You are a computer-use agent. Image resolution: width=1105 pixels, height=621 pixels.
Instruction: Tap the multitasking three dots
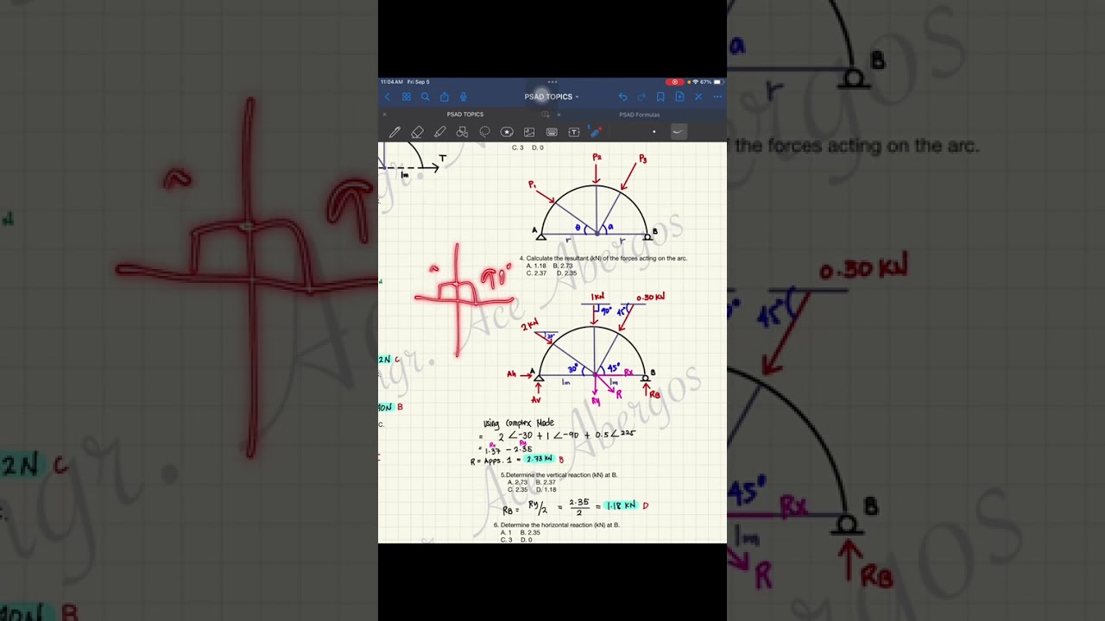[x=552, y=82]
